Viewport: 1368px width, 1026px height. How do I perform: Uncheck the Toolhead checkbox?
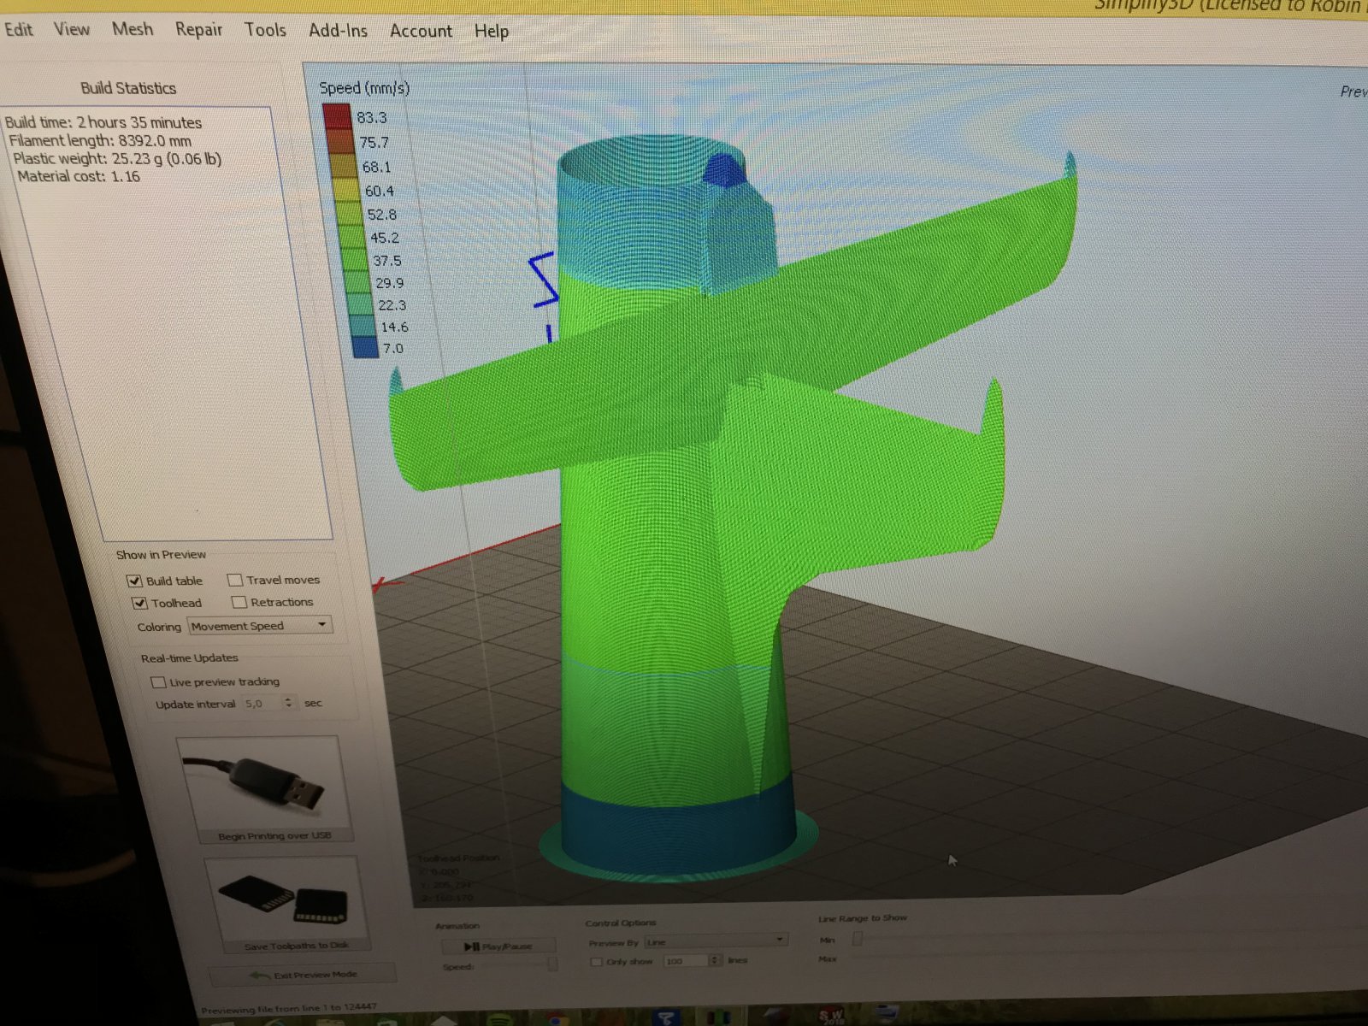[139, 604]
